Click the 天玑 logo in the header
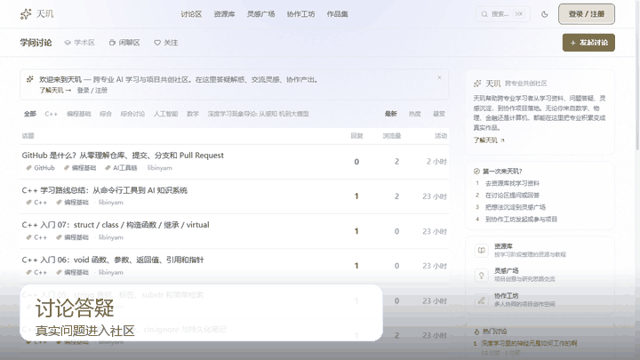The width and height of the screenshot is (640, 360). [36, 14]
